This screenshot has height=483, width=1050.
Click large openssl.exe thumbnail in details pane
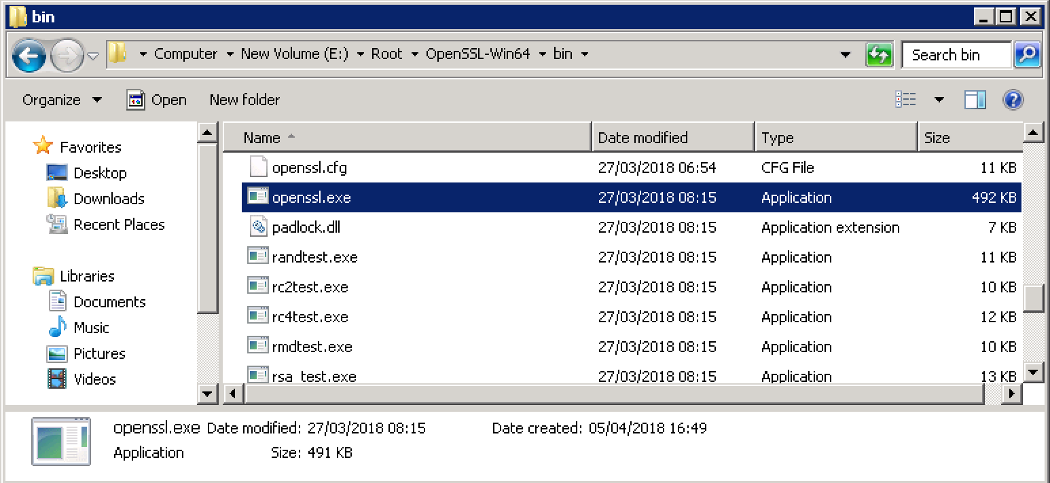61,441
